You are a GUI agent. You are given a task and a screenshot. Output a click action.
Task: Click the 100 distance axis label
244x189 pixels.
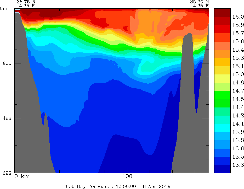[x=127, y=176]
